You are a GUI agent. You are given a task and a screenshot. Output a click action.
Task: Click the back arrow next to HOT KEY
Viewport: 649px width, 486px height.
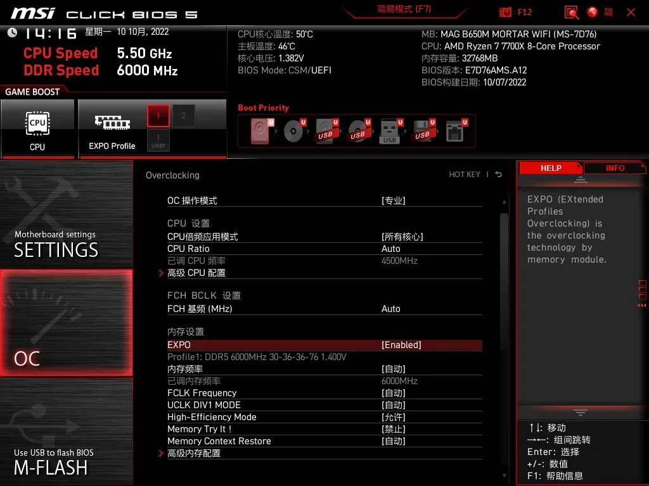pyautogui.click(x=498, y=175)
